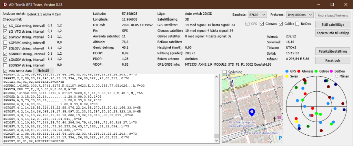This screenshot has width=353, height=146.
Task: Enable the Spårning checkbox
Action: click(x=224, y=72)
